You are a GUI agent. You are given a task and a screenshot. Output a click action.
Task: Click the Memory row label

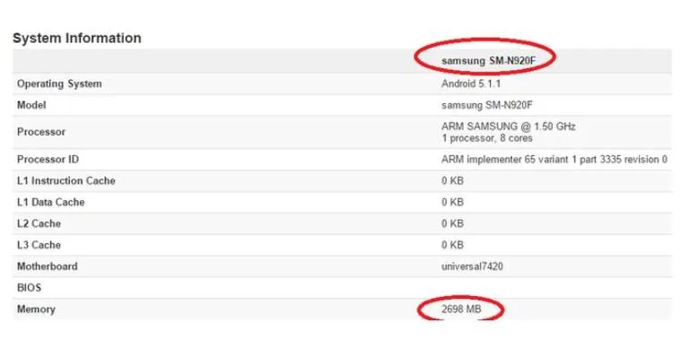tap(36, 310)
